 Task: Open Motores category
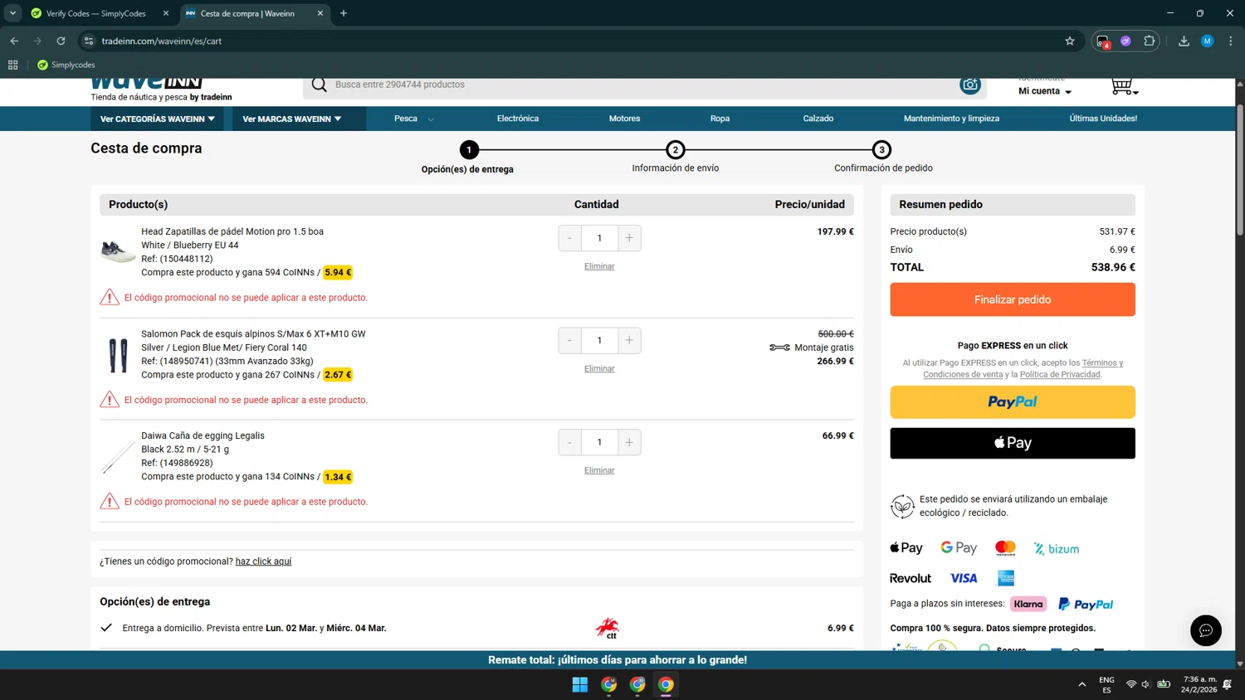tap(624, 119)
